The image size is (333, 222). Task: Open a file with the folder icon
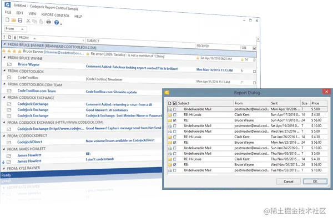click(13, 20)
